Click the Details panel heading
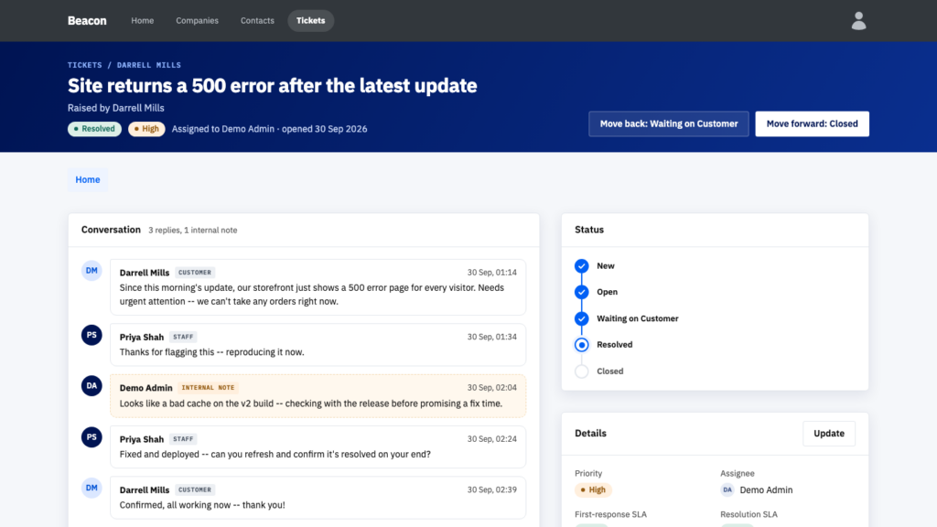The image size is (937, 527). click(x=590, y=434)
